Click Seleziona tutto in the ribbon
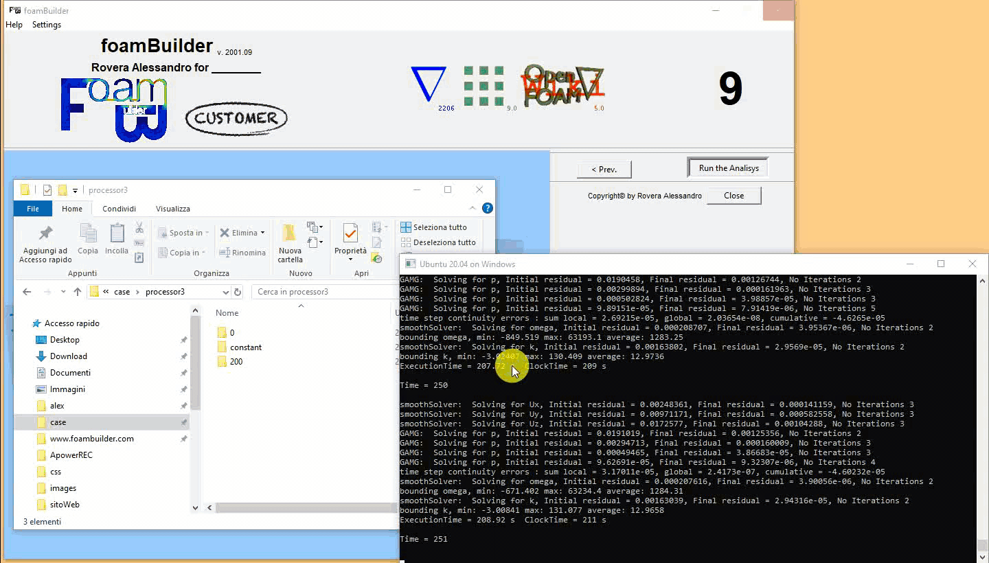 [x=433, y=227]
